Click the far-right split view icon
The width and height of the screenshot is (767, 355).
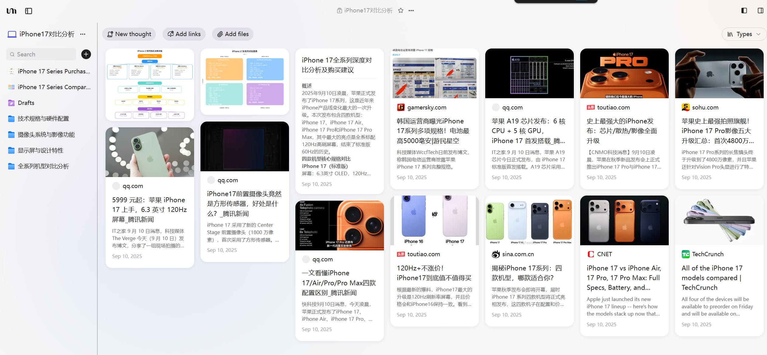pos(760,11)
